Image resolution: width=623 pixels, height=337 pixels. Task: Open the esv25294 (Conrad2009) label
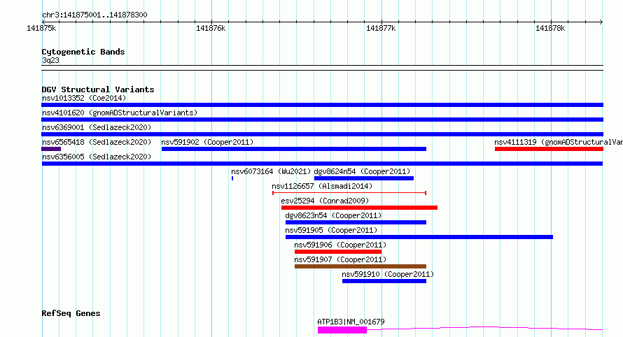325,201
